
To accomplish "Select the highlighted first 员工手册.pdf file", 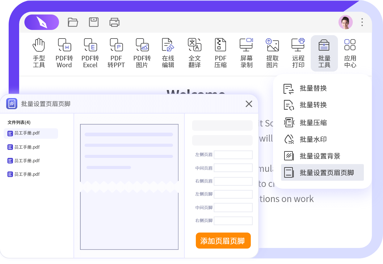I will tap(31, 134).
